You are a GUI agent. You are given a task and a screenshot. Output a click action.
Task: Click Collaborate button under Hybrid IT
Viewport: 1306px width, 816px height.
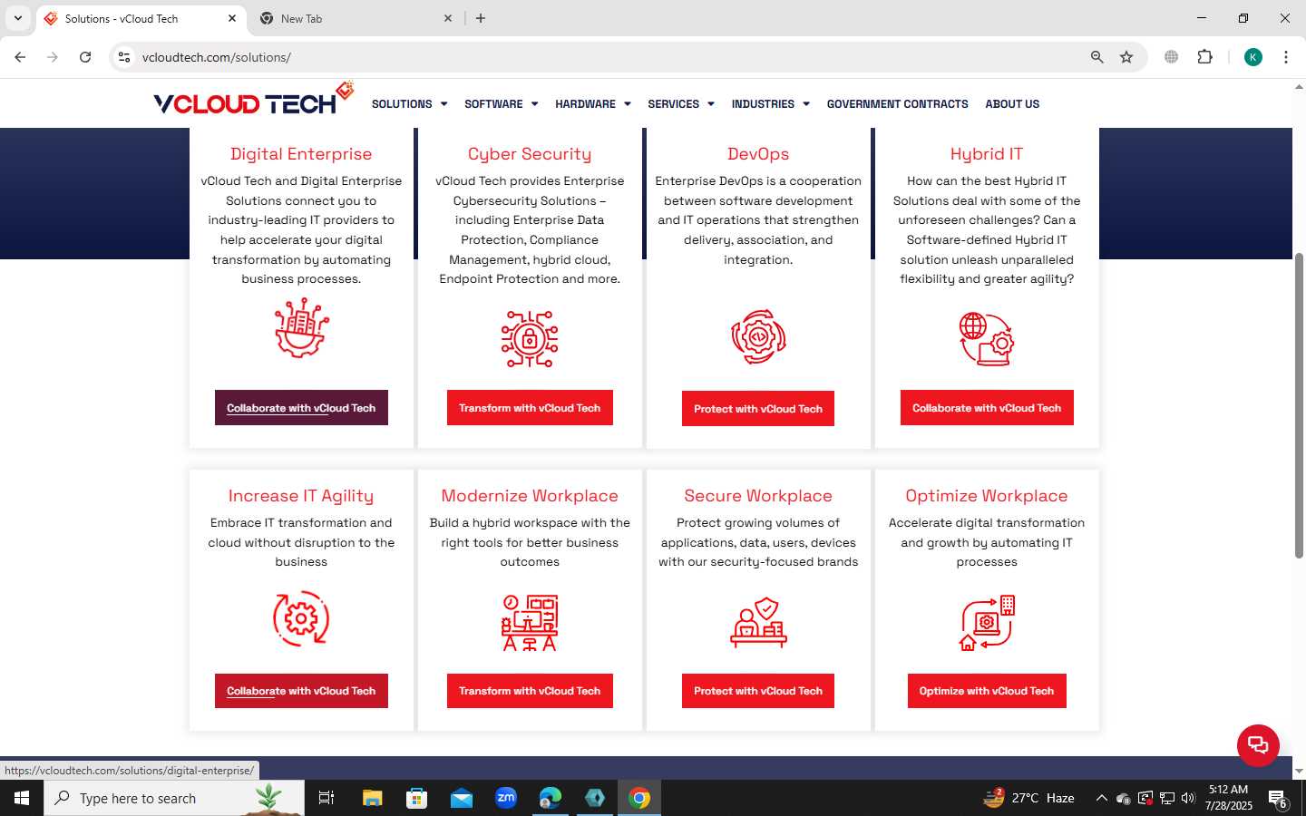pos(987,408)
